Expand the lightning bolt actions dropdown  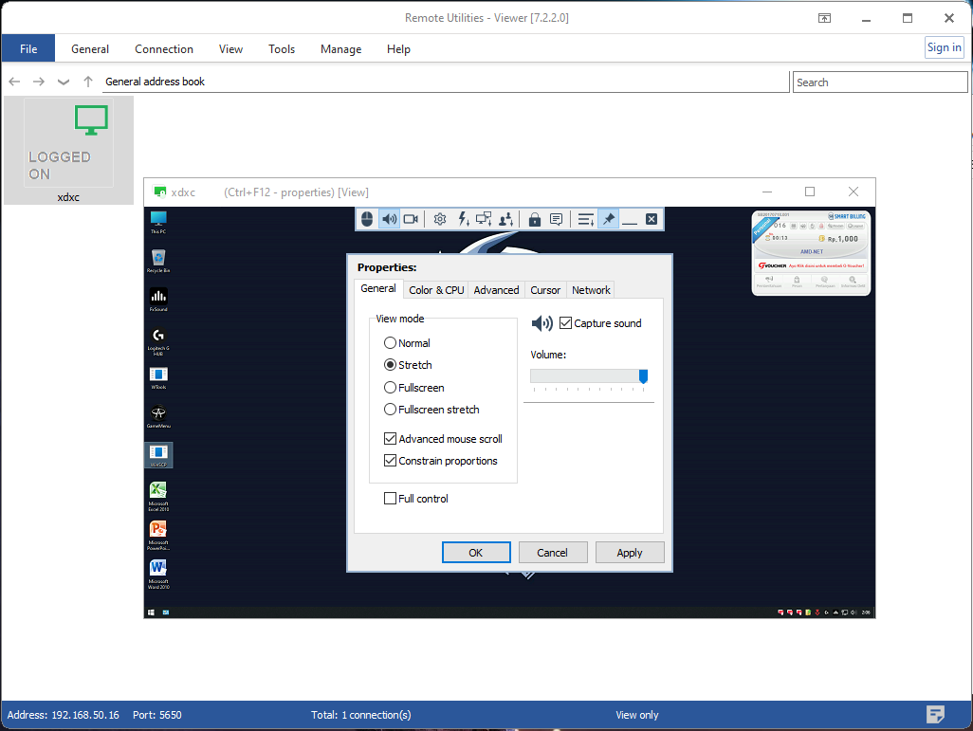click(x=463, y=219)
